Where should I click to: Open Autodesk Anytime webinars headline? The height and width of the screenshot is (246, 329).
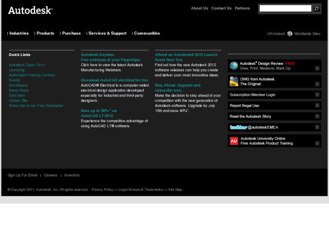tap(110, 57)
